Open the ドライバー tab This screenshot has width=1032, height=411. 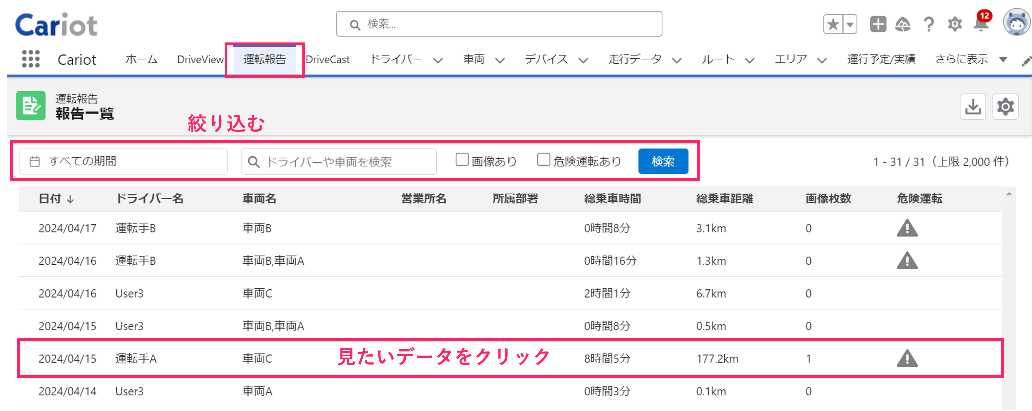click(x=396, y=59)
